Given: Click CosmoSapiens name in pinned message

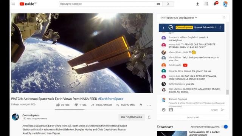Looking at the screenshot, I should [184, 28].
